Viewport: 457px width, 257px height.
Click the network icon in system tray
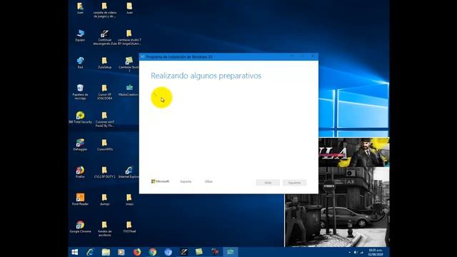[x=362, y=252]
